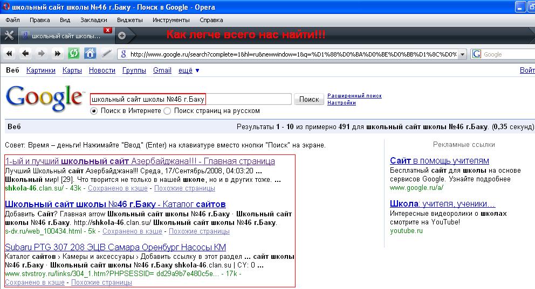Open Сохранено в кэше for s-dv.ru result

point(132,231)
